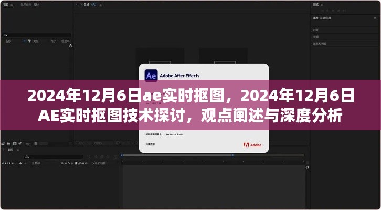Toggle the lock switch column in the timeline
This screenshot has height=210, width=381.
coord(13,163)
